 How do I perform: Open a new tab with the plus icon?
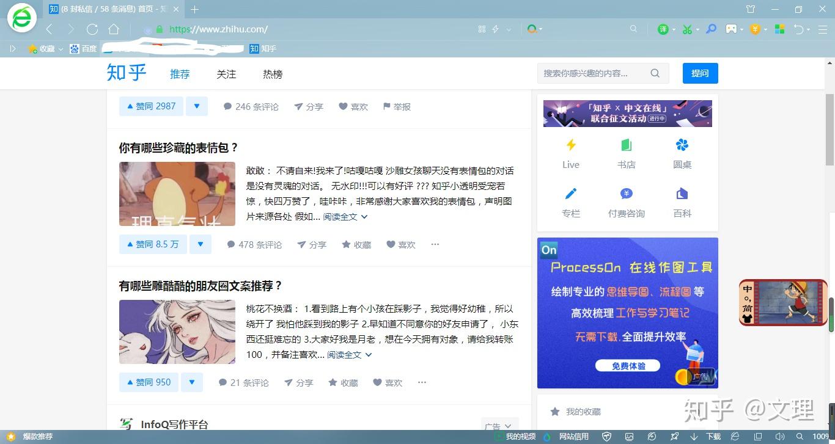pos(195,9)
